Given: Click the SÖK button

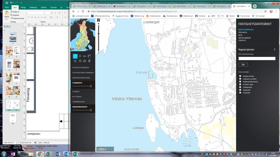Looking at the screenshot, I should [243, 65].
